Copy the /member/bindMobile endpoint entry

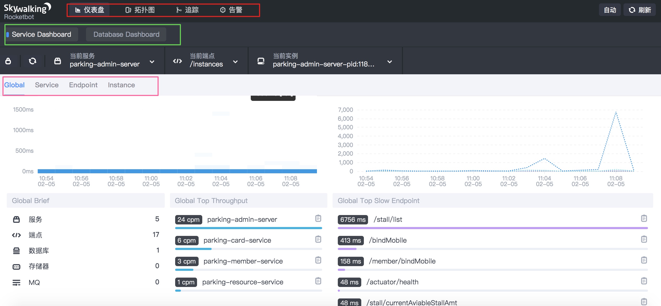coord(644,260)
